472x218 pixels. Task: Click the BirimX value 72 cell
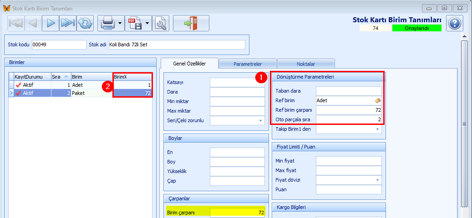click(132, 93)
